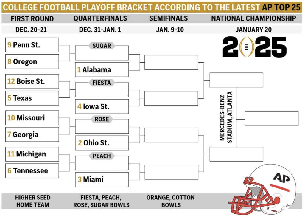Click the NATIONAL CHAMPIONSHIP column header
Viewport: 305px width, 217px height.
[x=254, y=18]
